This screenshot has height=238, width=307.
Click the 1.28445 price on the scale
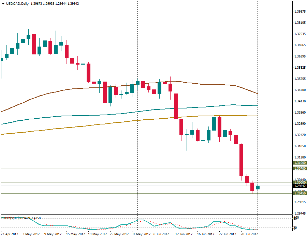300,213
